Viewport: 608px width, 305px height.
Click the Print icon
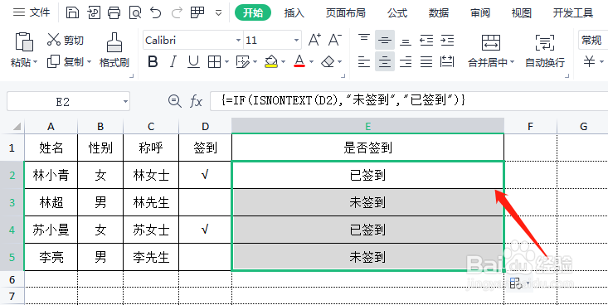114,12
